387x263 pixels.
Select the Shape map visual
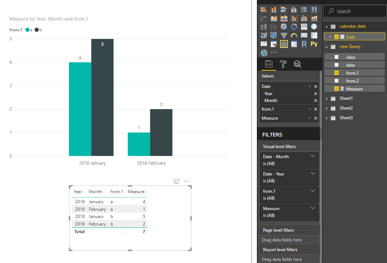pyautogui.click(x=274, y=35)
